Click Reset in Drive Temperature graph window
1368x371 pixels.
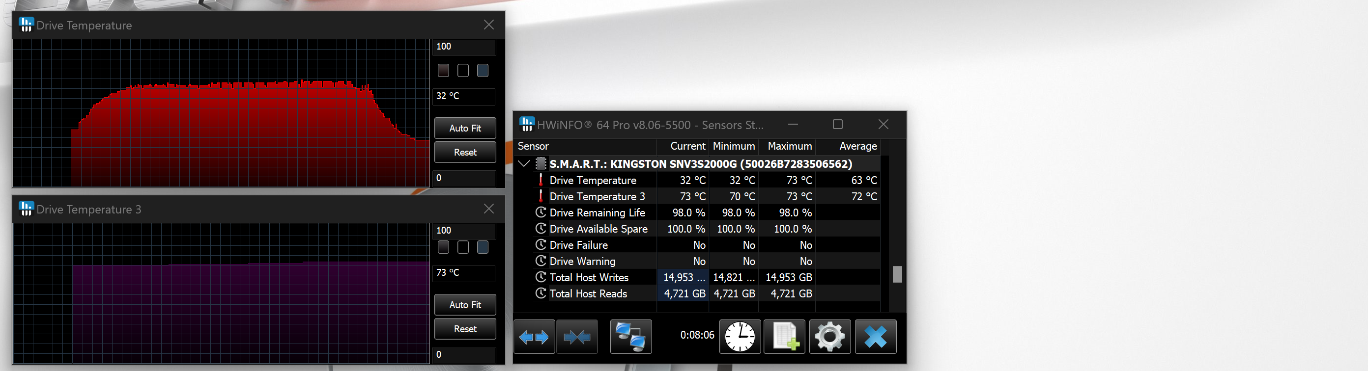tap(465, 152)
